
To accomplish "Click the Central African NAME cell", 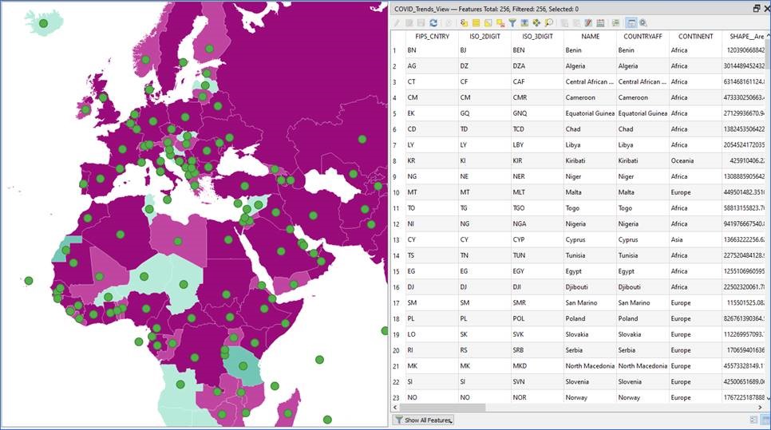I will click(x=590, y=81).
